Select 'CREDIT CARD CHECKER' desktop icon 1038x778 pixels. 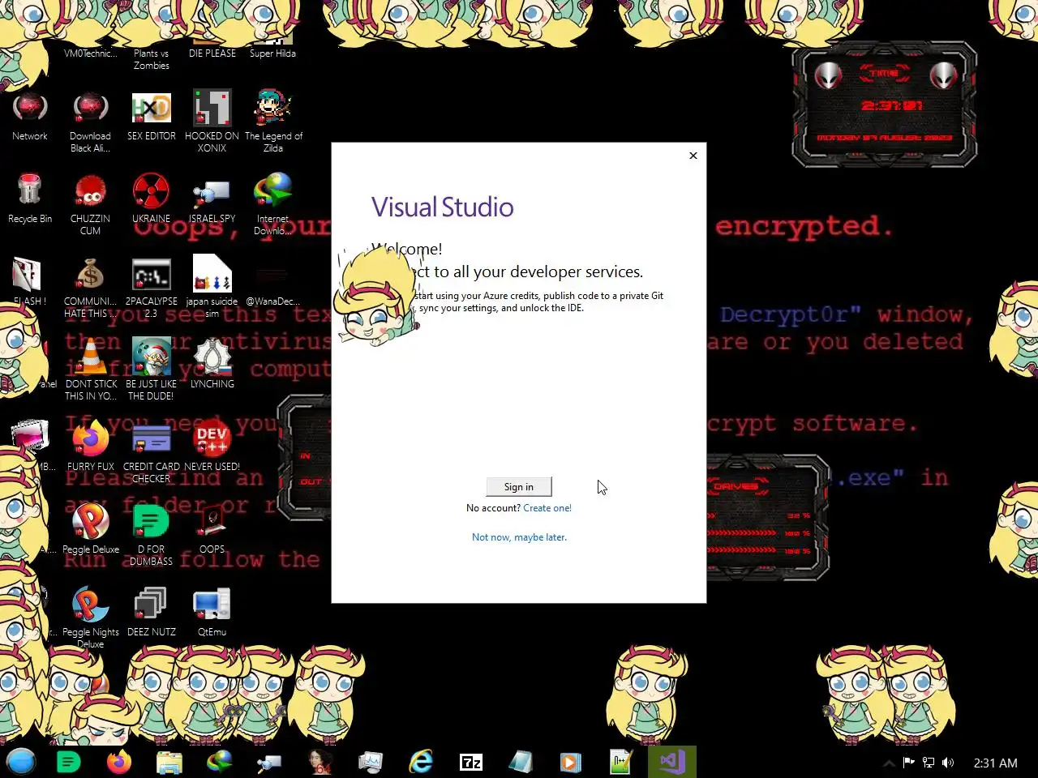click(151, 452)
